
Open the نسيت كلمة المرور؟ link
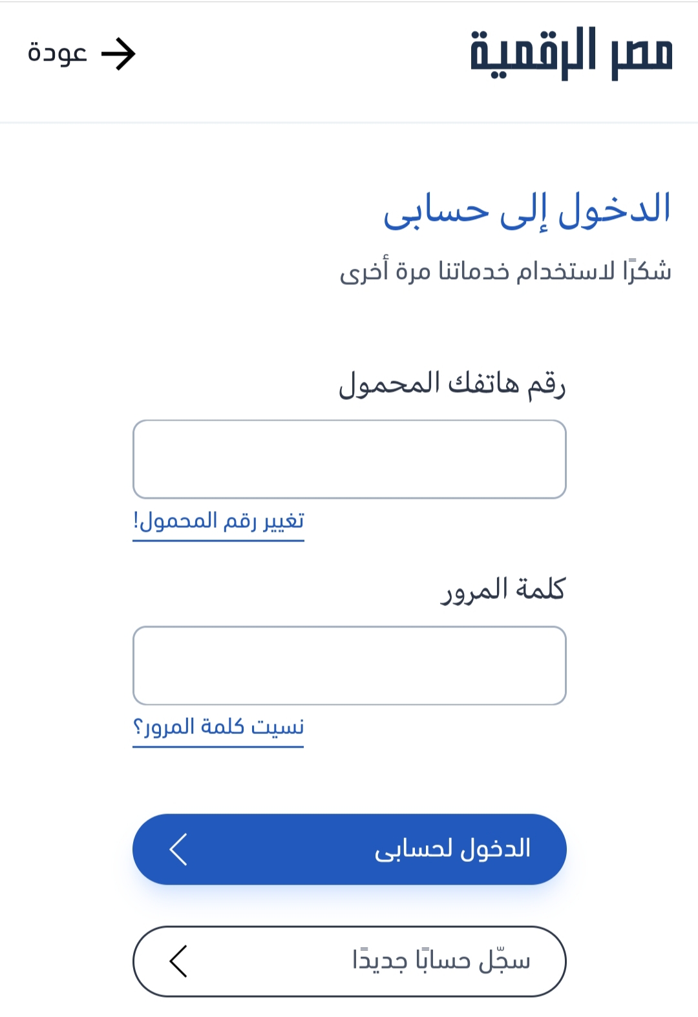point(218,728)
